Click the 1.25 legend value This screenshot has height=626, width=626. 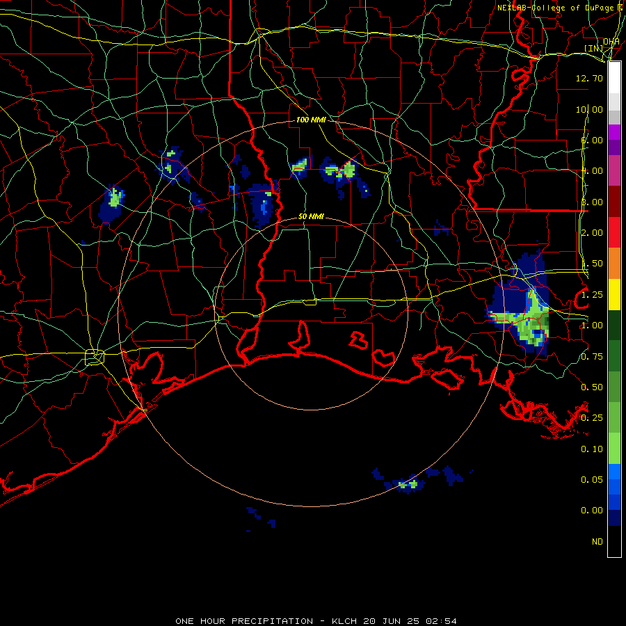pos(591,295)
